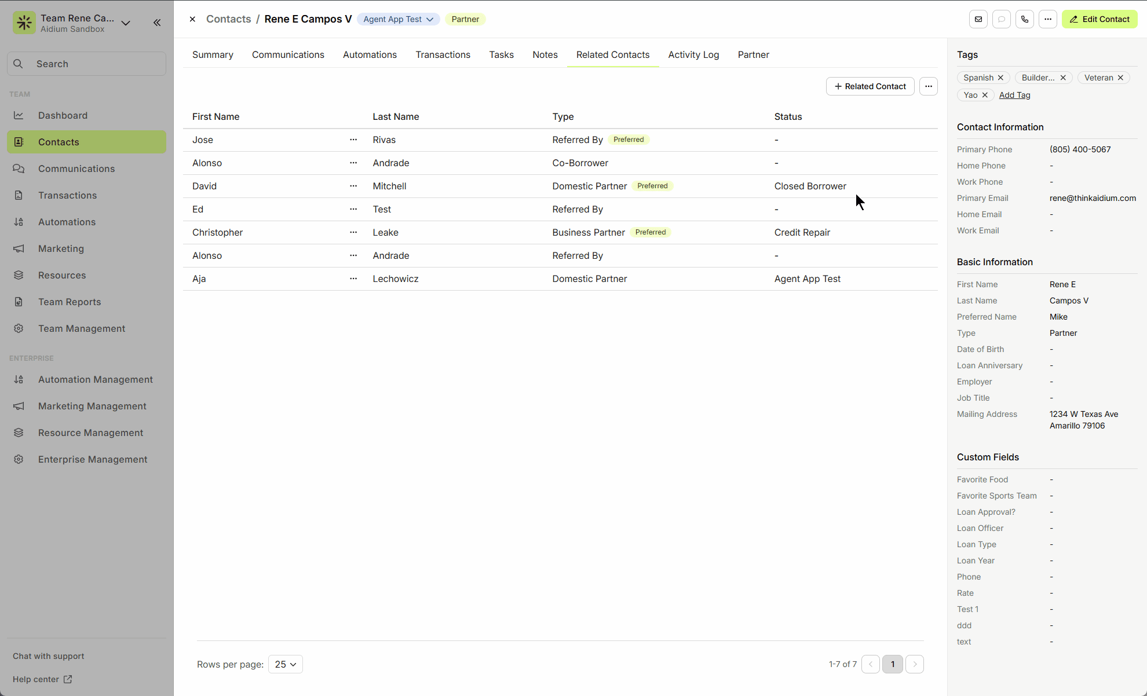1147x696 pixels.
Task: Click the sidebar Search field
Action: click(x=87, y=64)
